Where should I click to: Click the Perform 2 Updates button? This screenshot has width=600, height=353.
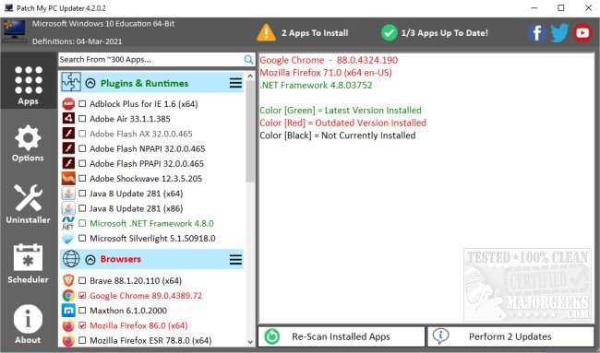510,336
